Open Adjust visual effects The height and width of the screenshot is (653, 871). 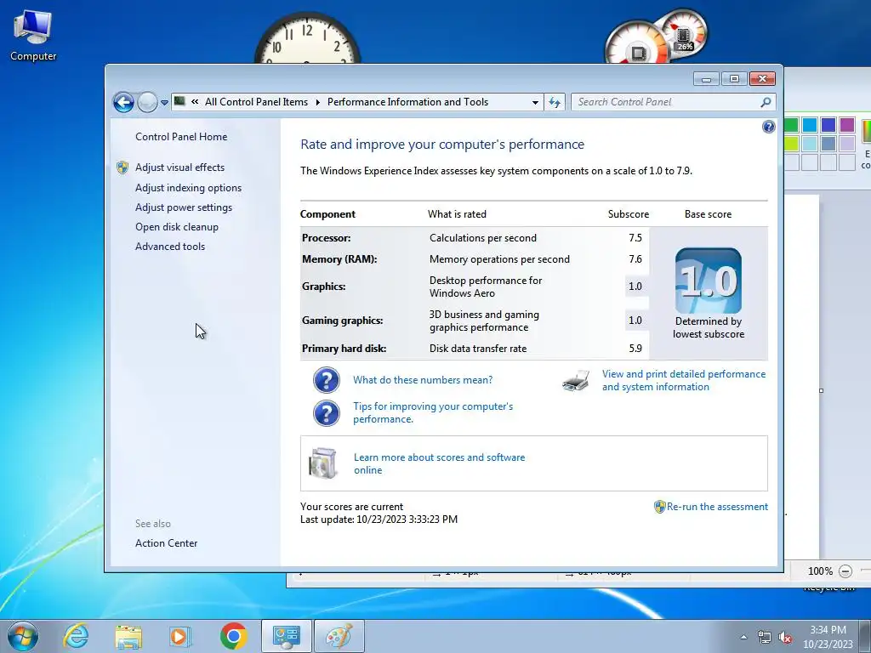point(180,168)
